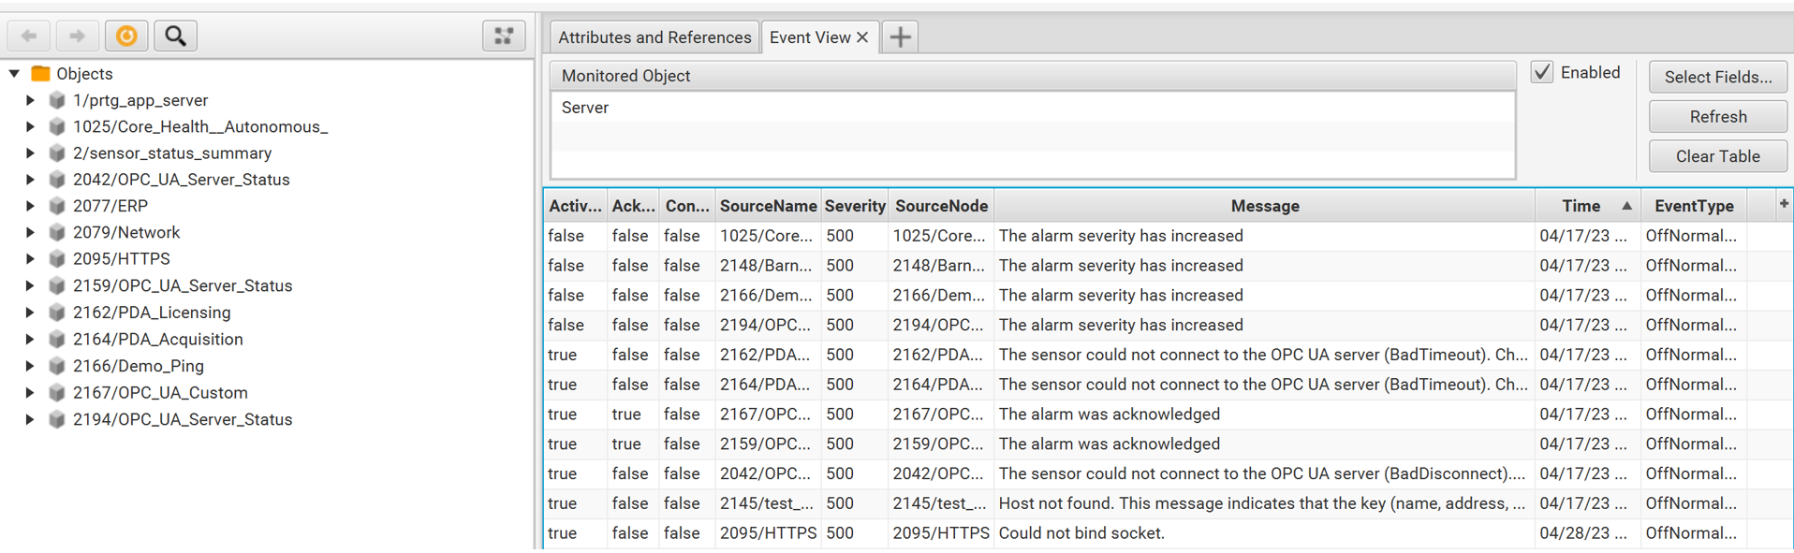Select the 2166/Demo_Ping node cube icon

(57, 366)
